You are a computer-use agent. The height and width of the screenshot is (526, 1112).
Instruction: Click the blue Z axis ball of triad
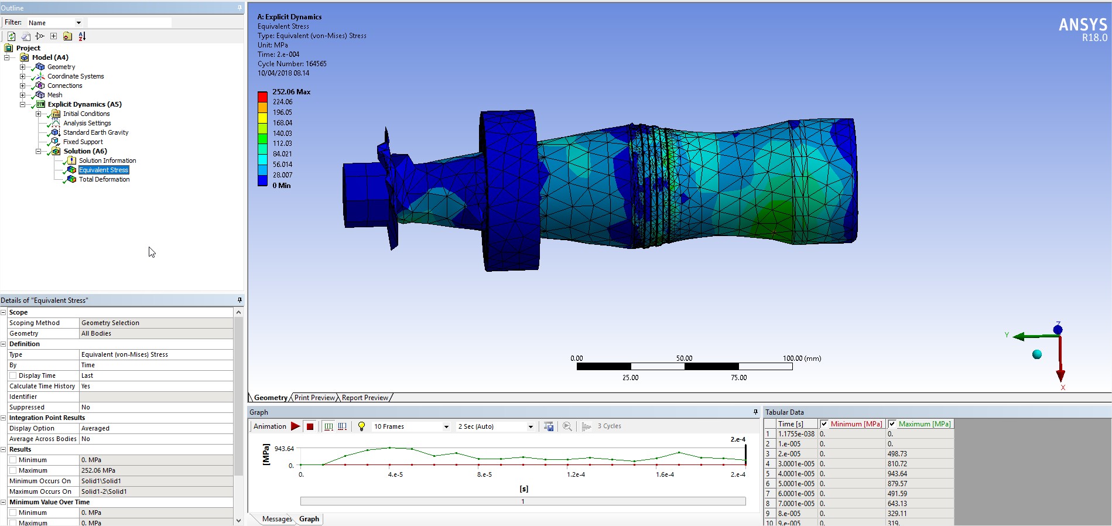tap(1058, 330)
